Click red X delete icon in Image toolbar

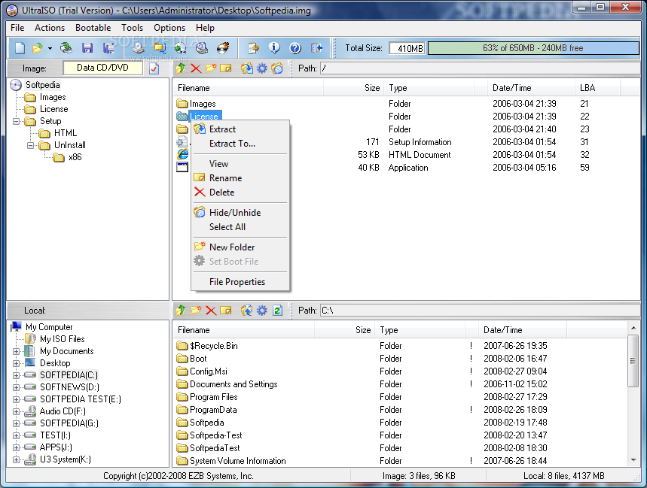point(196,68)
